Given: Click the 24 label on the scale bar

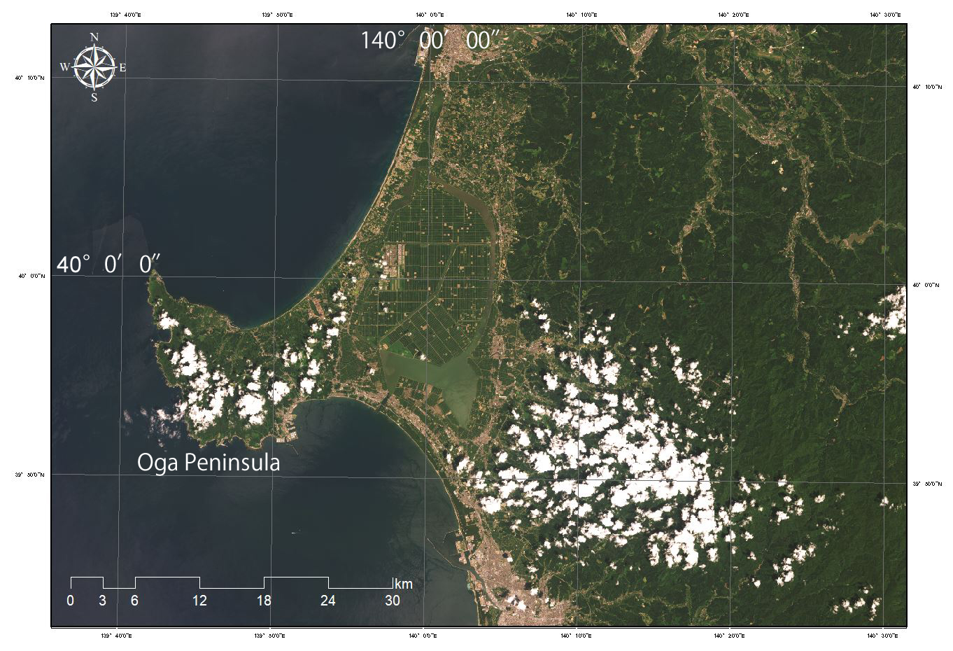Looking at the screenshot, I should [x=327, y=601].
